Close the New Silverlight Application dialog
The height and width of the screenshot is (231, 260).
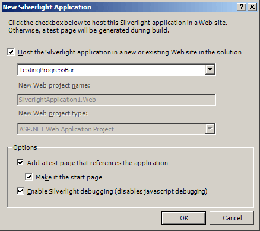[x=252, y=7]
